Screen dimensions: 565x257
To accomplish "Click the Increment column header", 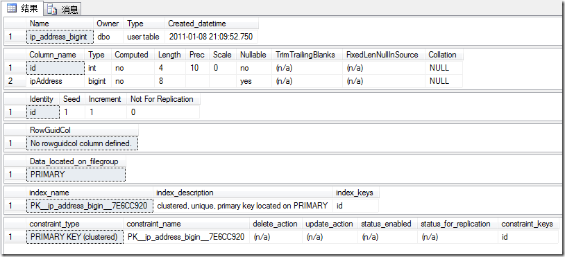I will 106,99.
